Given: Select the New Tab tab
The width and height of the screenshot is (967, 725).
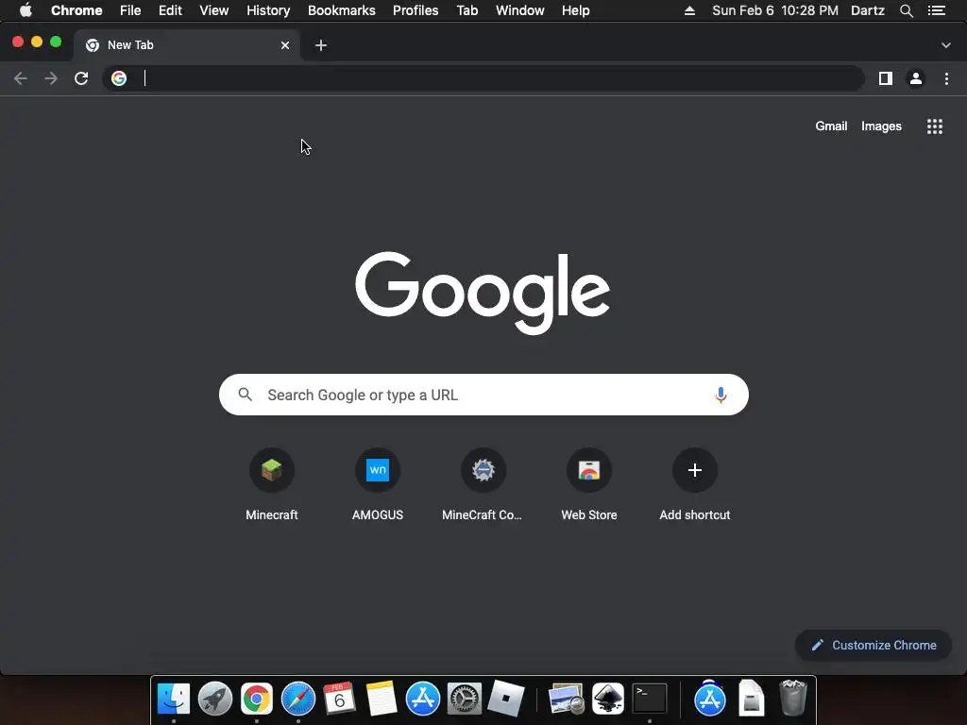Looking at the screenshot, I should (x=187, y=45).
